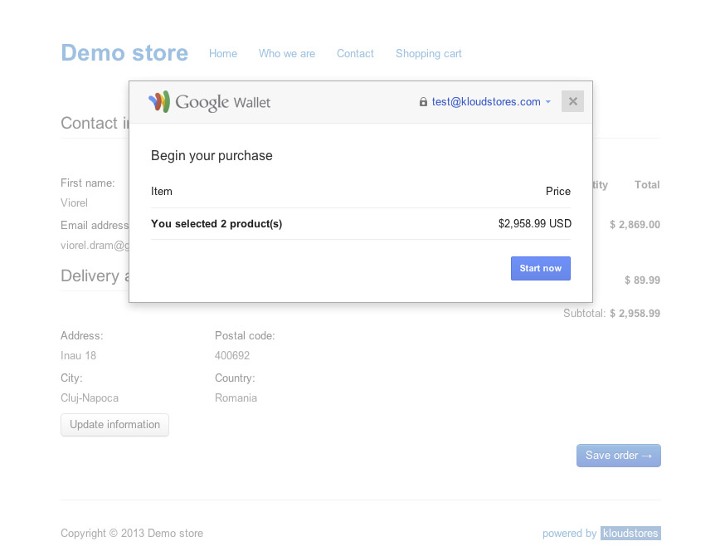Click the 'First name:' label
Viewport: 720px width, 556px height.
(88, 183)
